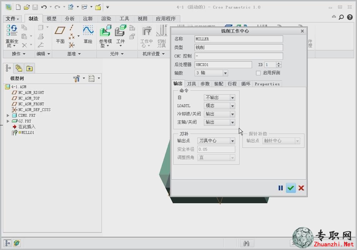Confirm with the green checkmark button
Screen dimensions: 357x250
[x=291, y=188]
